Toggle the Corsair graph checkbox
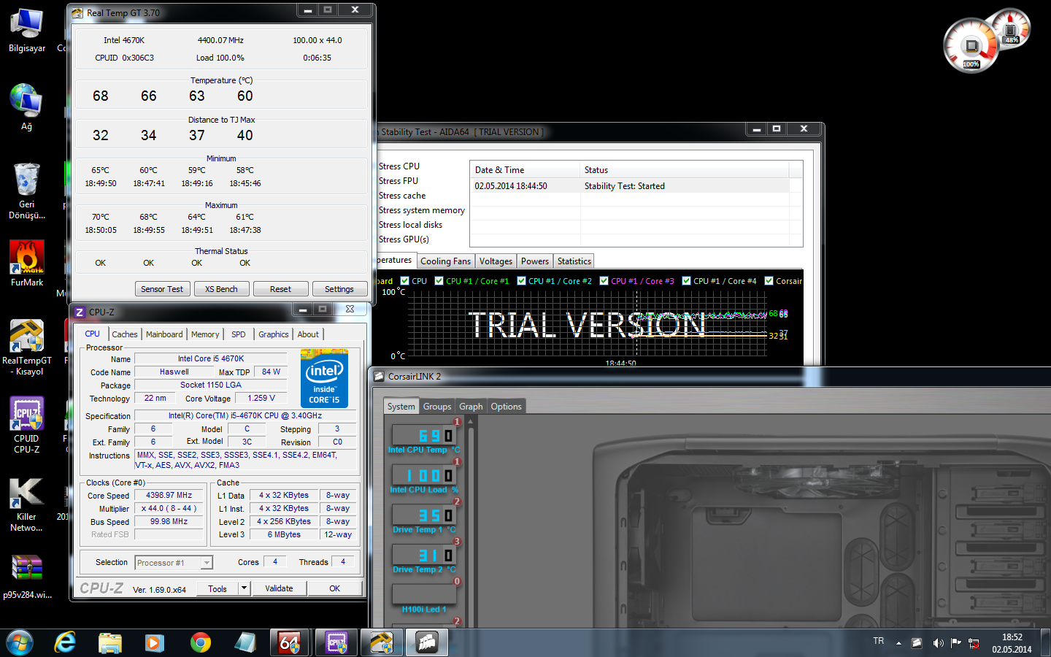 coord(769,280)
